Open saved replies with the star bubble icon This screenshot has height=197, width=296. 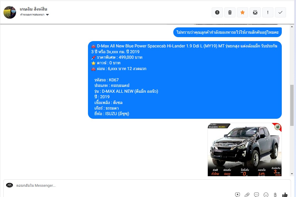coord(238,195)
